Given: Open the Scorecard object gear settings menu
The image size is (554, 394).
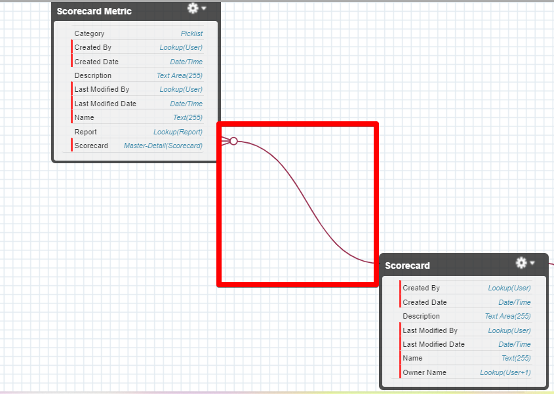Looking at the screenshot, I should coord(521,263).
